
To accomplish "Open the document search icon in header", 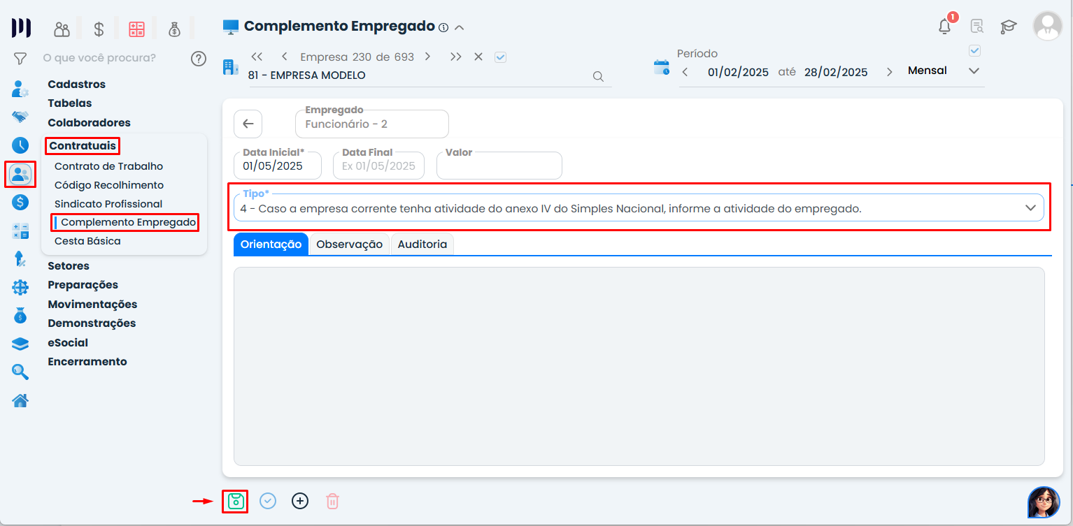I will tap(977, 27).
